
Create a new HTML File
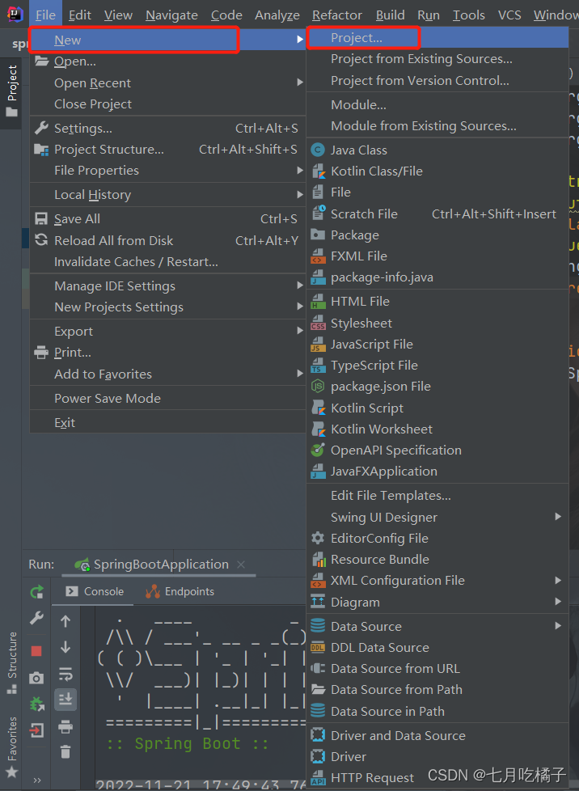[437, 302]
